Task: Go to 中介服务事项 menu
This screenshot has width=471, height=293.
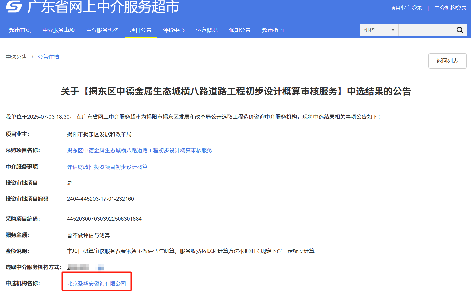Action: tap(59, 30)
